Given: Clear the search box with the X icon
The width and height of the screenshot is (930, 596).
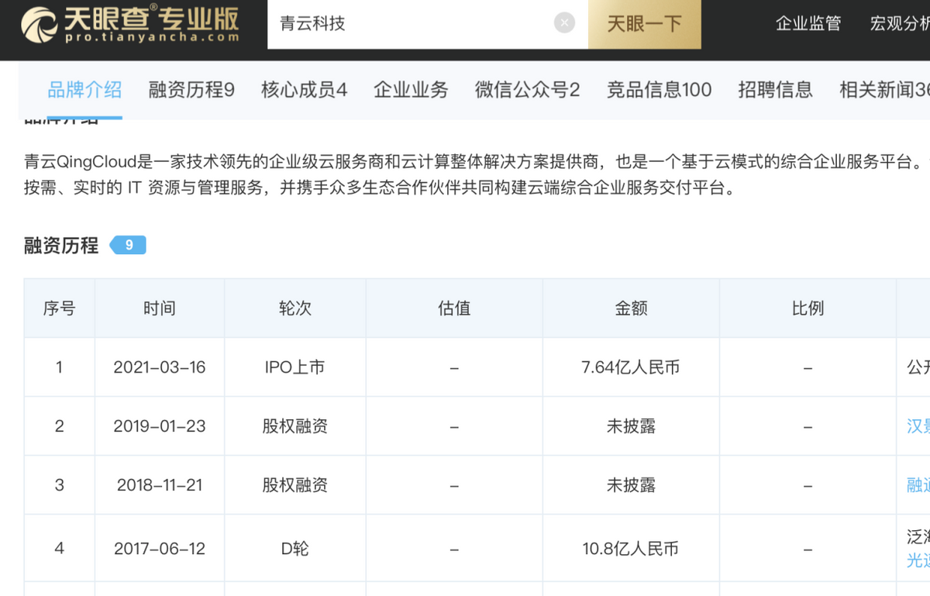Looking at the screenshot, I should tap(564, 23).
